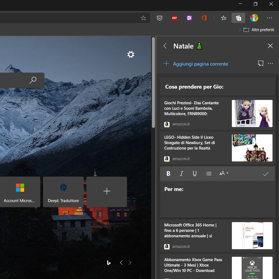The image size is (279, 279).
Task: Open LEGO Hidden Side item
Action: pyautogui.click(x=218, y=148)
